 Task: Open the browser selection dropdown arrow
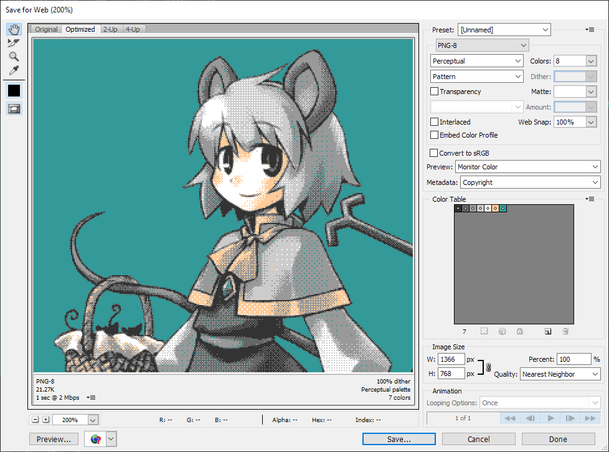111,439
